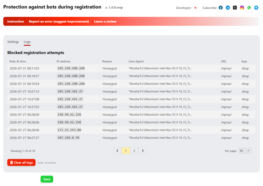This screenshot has width=263, height=186.
Task: Open the X (Twitter) subscribe icon
Action: (235, 8)
